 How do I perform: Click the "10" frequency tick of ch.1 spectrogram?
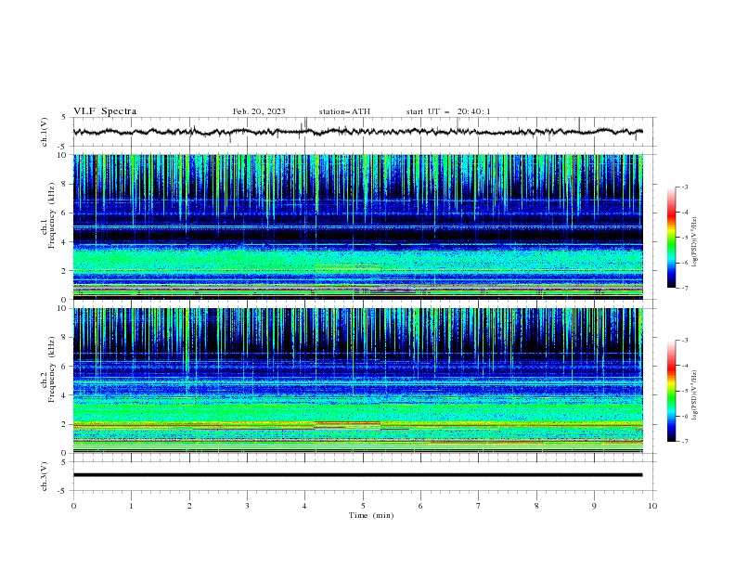tap(64, 155)
